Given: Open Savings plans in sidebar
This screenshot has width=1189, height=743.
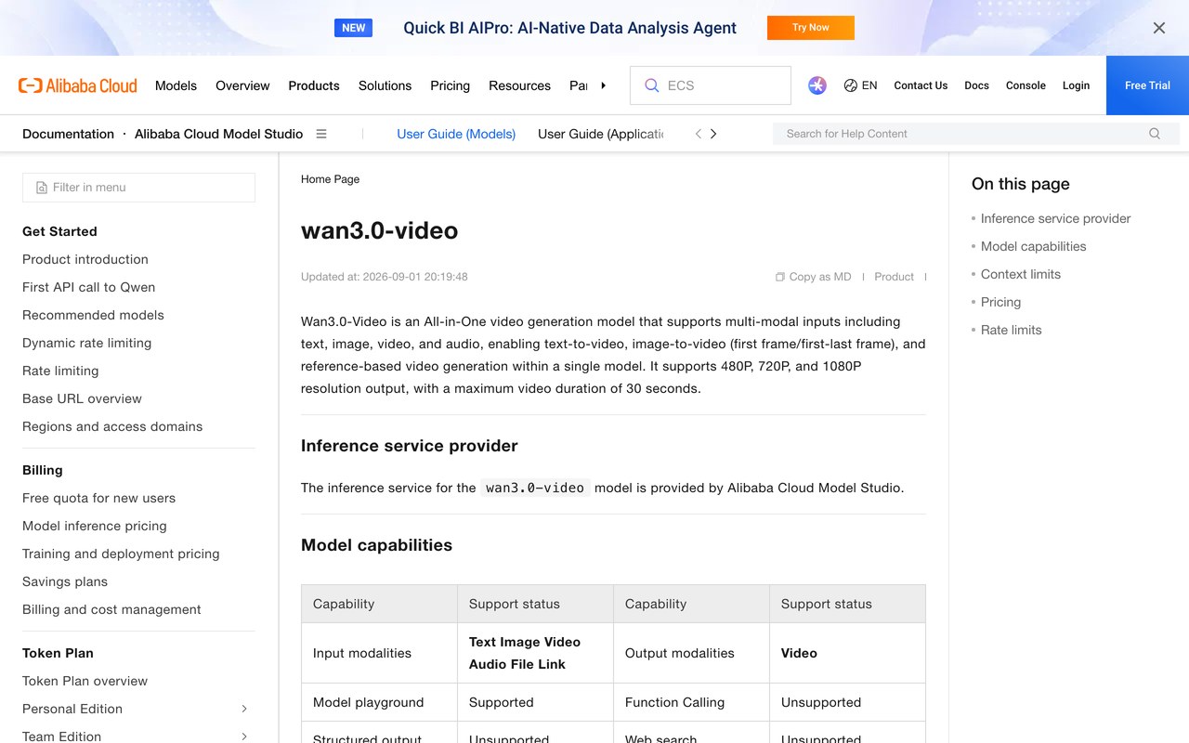Looking at the screenshot, I should pos(65,581).
